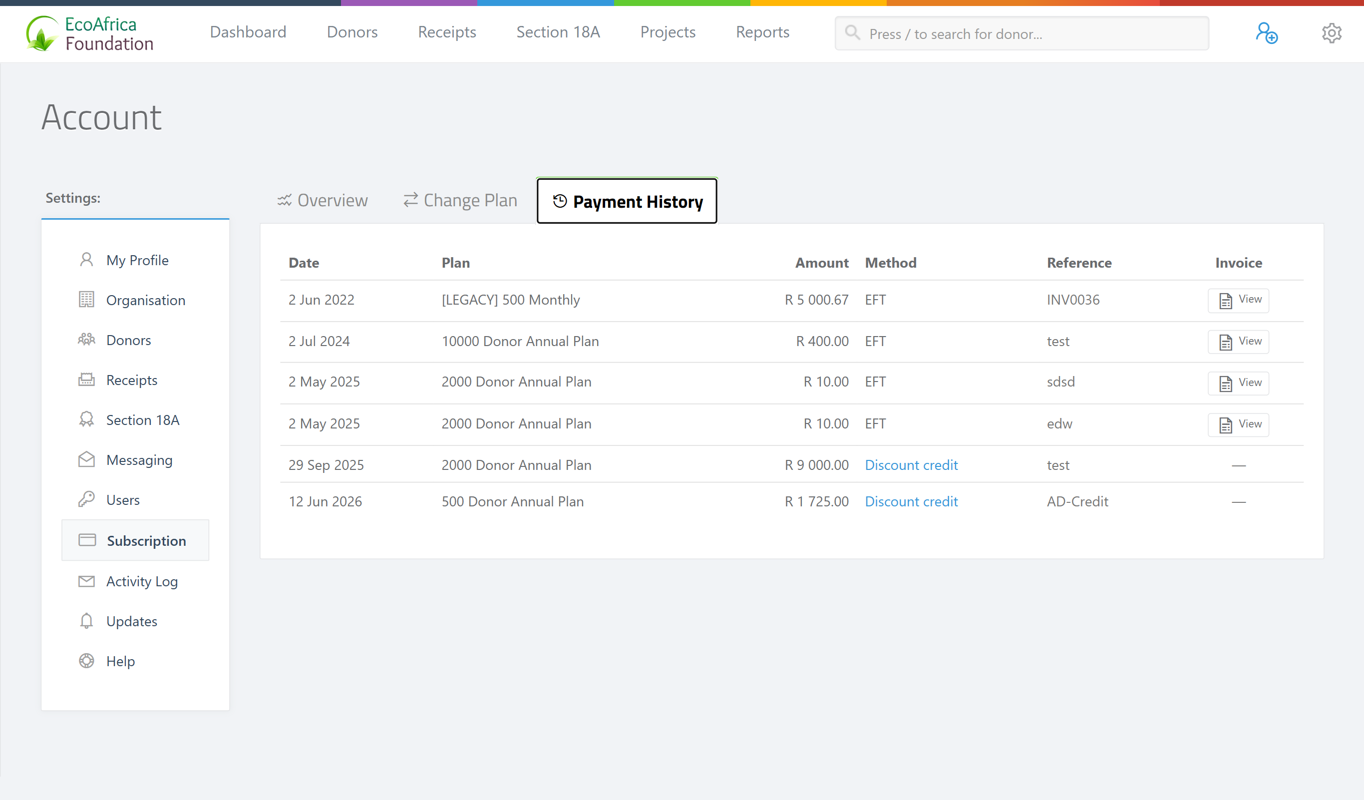Click the 10000 Donor Annual Plan cell

(520, 342)
